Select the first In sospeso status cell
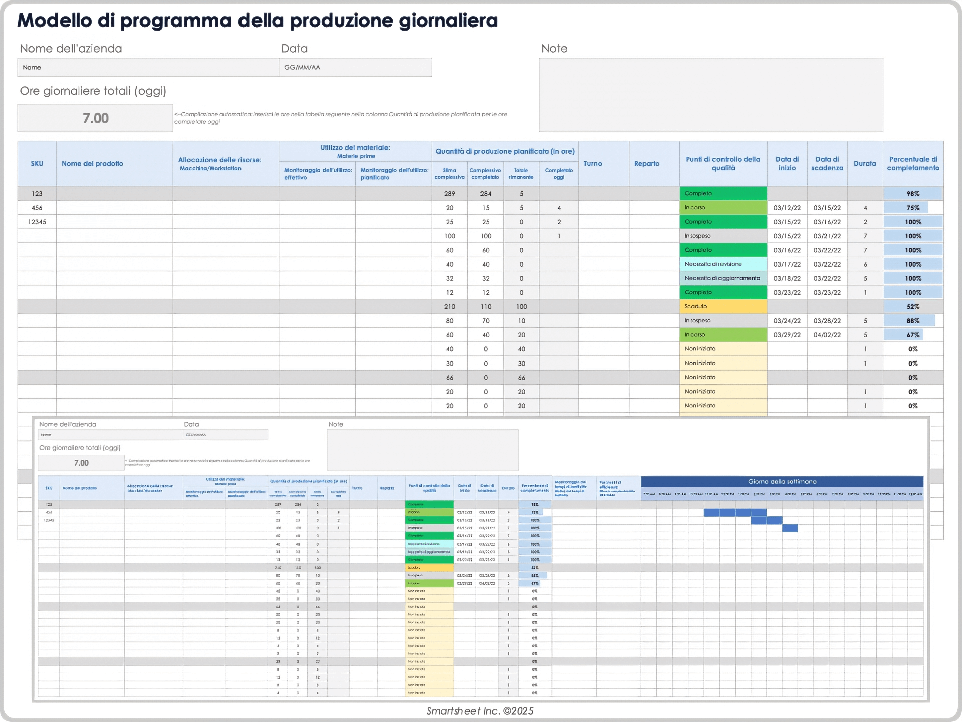This screenshot has width=962, height=722. (723, 235)
